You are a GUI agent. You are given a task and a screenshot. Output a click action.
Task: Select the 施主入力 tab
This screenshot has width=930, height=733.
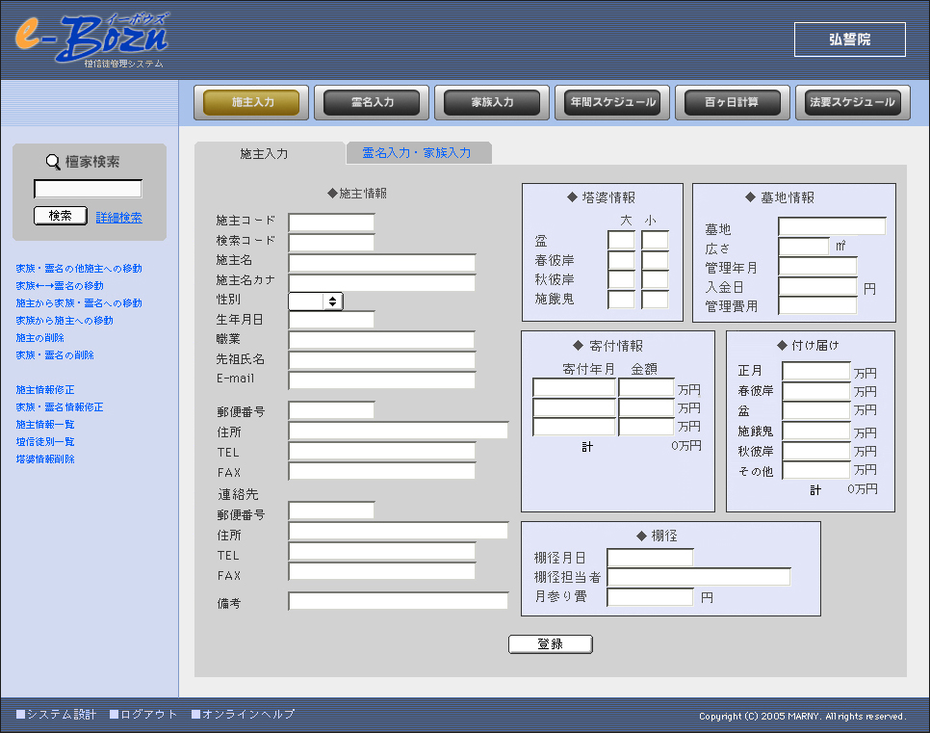pos(264,153)
